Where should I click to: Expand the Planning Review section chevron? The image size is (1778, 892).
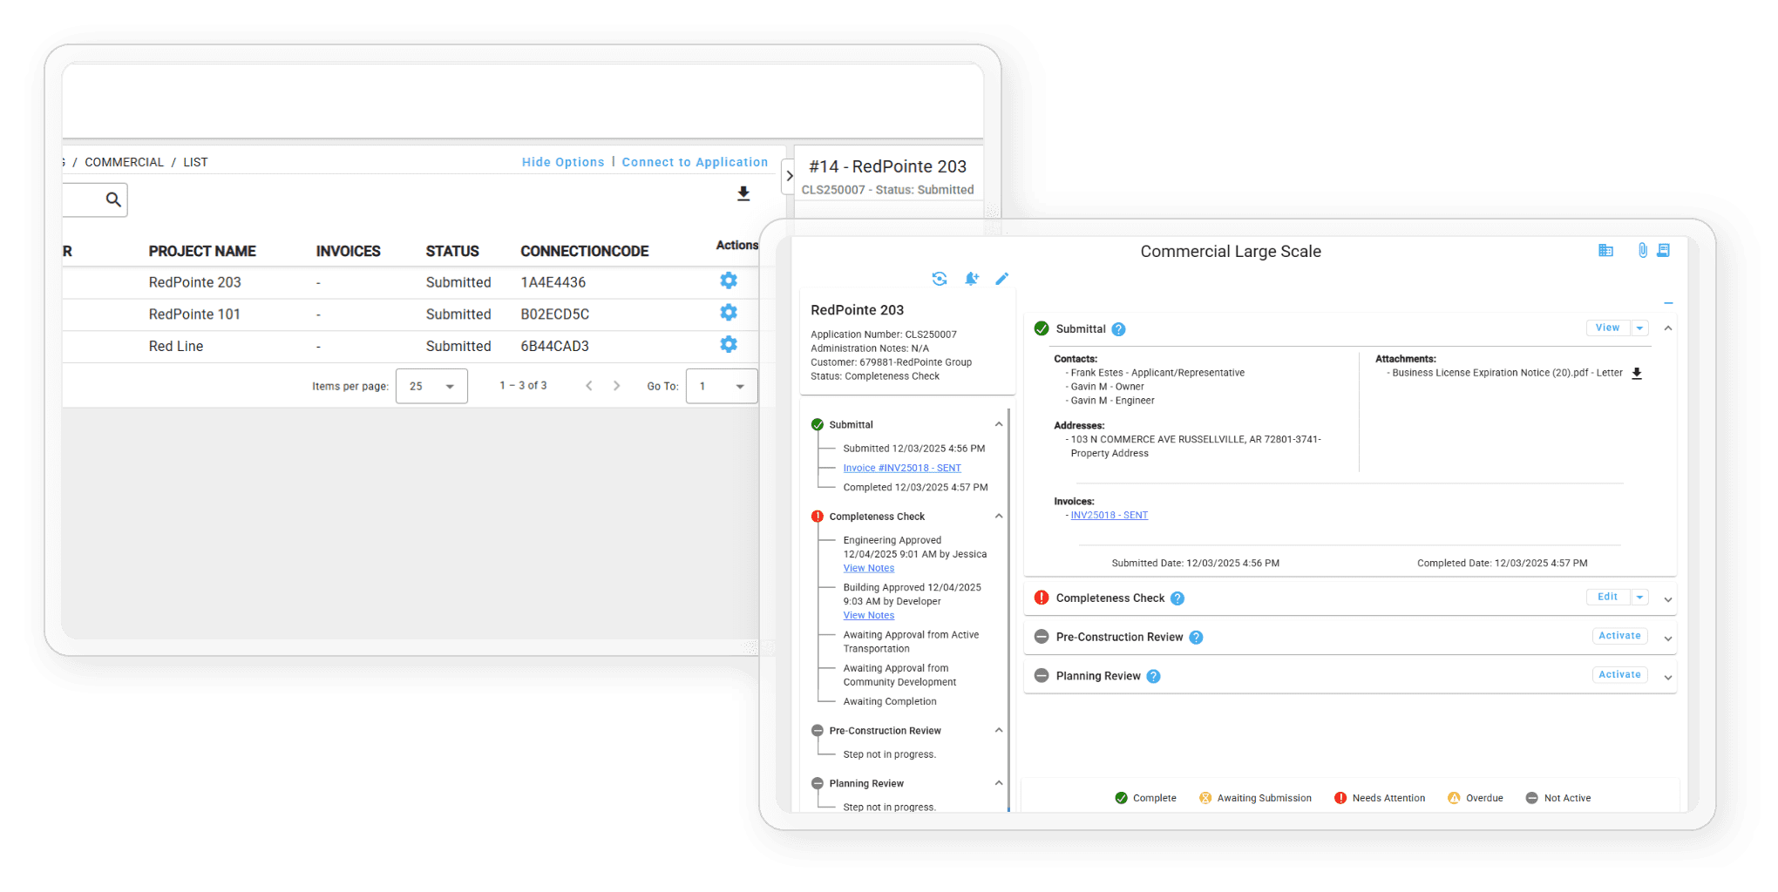click(x=1667, y=678)
